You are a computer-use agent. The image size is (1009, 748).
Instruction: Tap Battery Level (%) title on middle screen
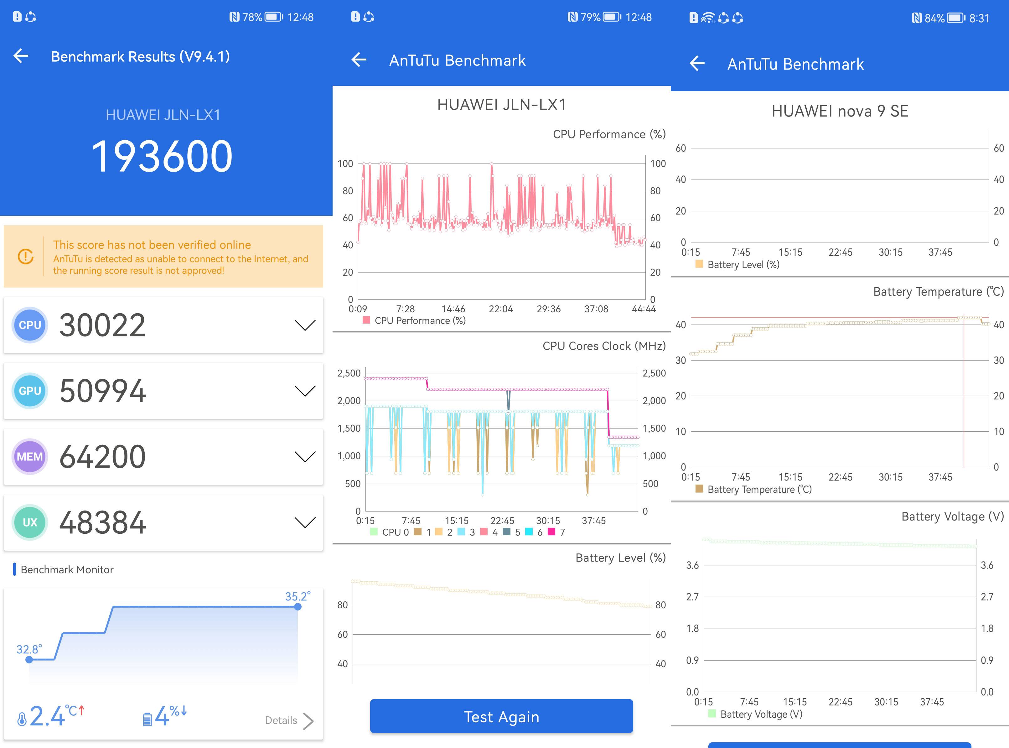click(x=621, y=558)
